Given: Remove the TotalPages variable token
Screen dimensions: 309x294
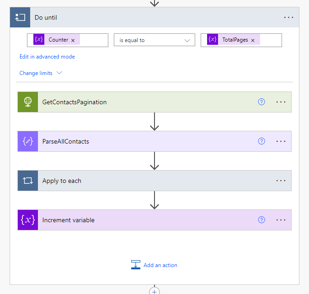Looking at the screenshot, I should tap(253, 40).
